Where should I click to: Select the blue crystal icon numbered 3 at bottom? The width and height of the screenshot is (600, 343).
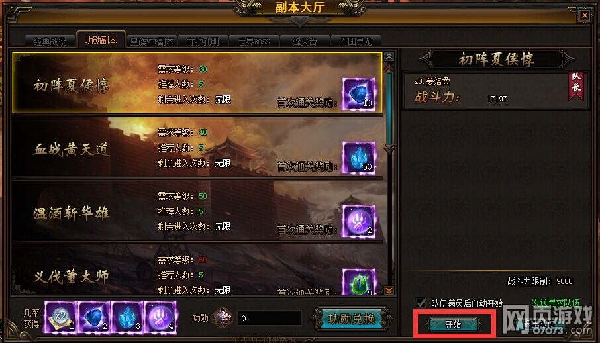pos(127,317)
